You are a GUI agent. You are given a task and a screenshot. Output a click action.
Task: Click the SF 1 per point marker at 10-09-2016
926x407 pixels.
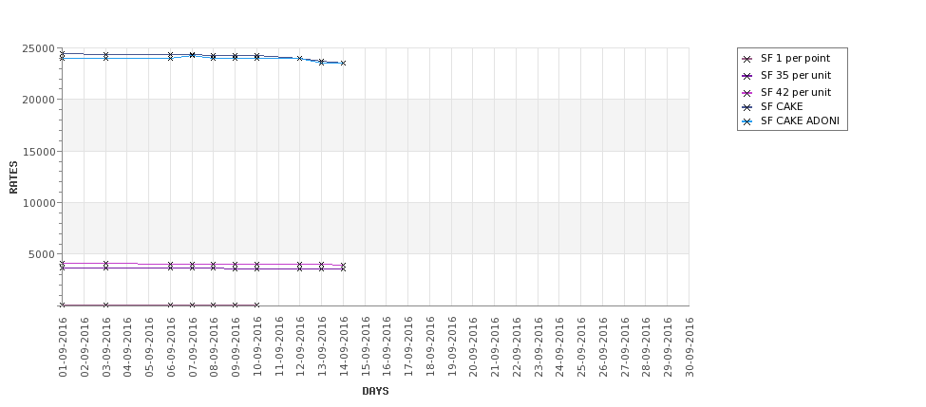(x=256, y=305)
